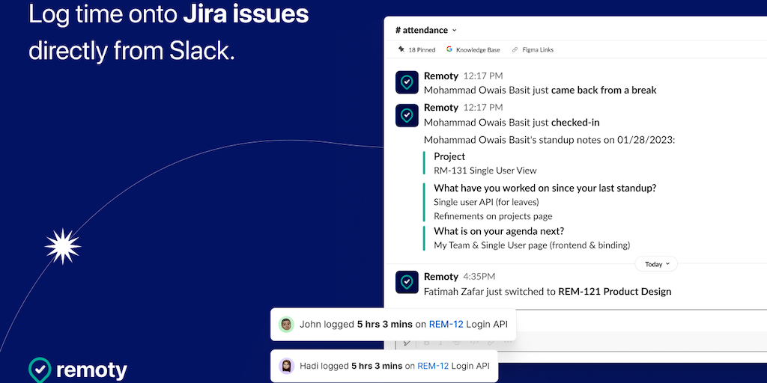767x383 pixels.
Task: Select the standup notes on 01/28/2023 line
Action: [x=549, y=140]
